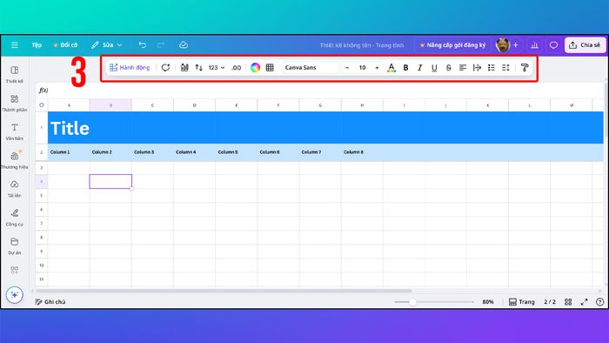Activate the copy style paint roller
The width and height of the screenshot is (609, 343).
(x=525, y=68)
